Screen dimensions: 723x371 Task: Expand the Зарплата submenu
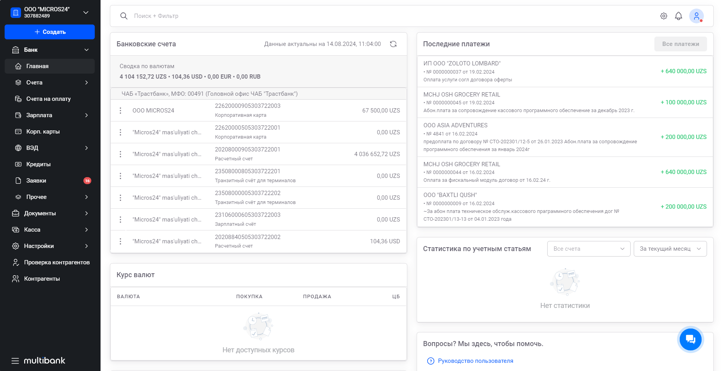[x=86, y=115]
